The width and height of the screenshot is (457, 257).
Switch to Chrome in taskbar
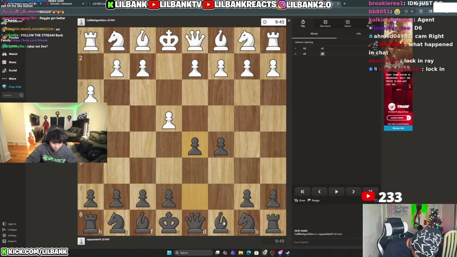(265, 253)
